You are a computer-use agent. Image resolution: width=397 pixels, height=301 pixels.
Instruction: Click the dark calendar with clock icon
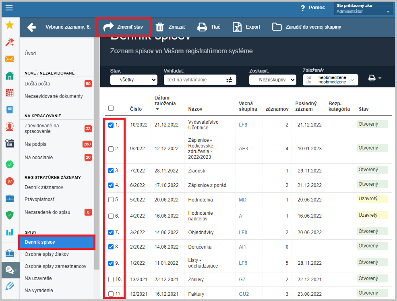pyautogui.click(x=10, y=143)
